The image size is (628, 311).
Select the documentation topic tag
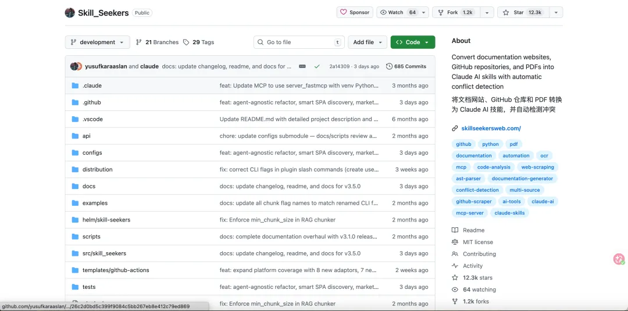pyautogui.click(x=474, y=156)
